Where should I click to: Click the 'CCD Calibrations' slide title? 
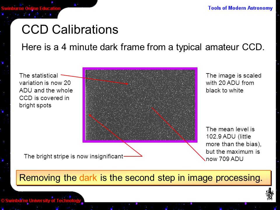70,29
